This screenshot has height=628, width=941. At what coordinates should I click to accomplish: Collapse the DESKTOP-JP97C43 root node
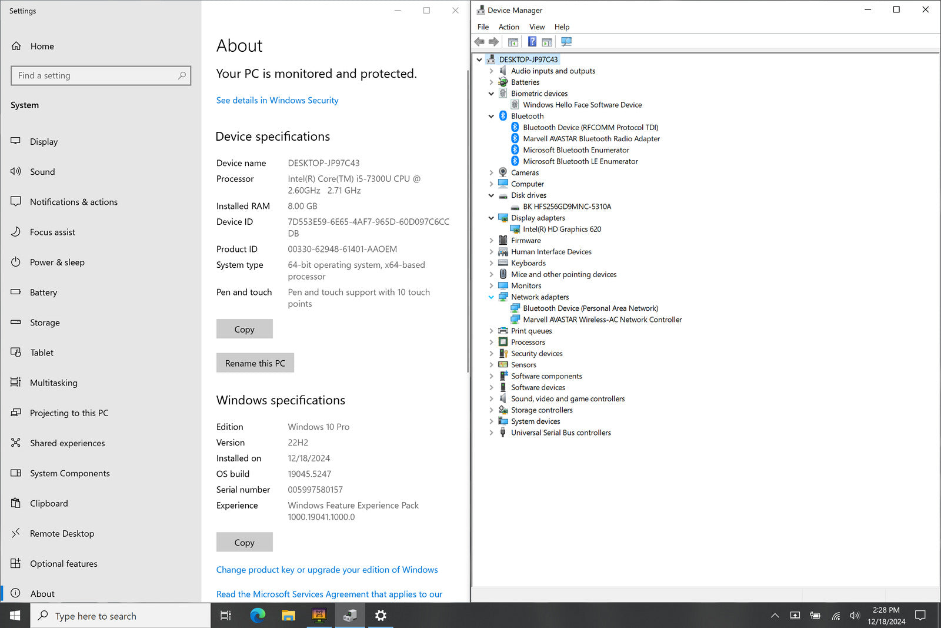click(x=479, y=59)
